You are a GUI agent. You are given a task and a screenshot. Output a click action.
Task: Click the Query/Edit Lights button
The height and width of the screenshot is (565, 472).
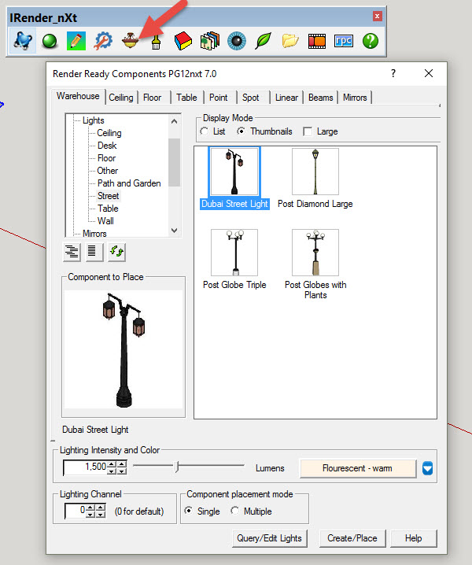pos(270,538)
